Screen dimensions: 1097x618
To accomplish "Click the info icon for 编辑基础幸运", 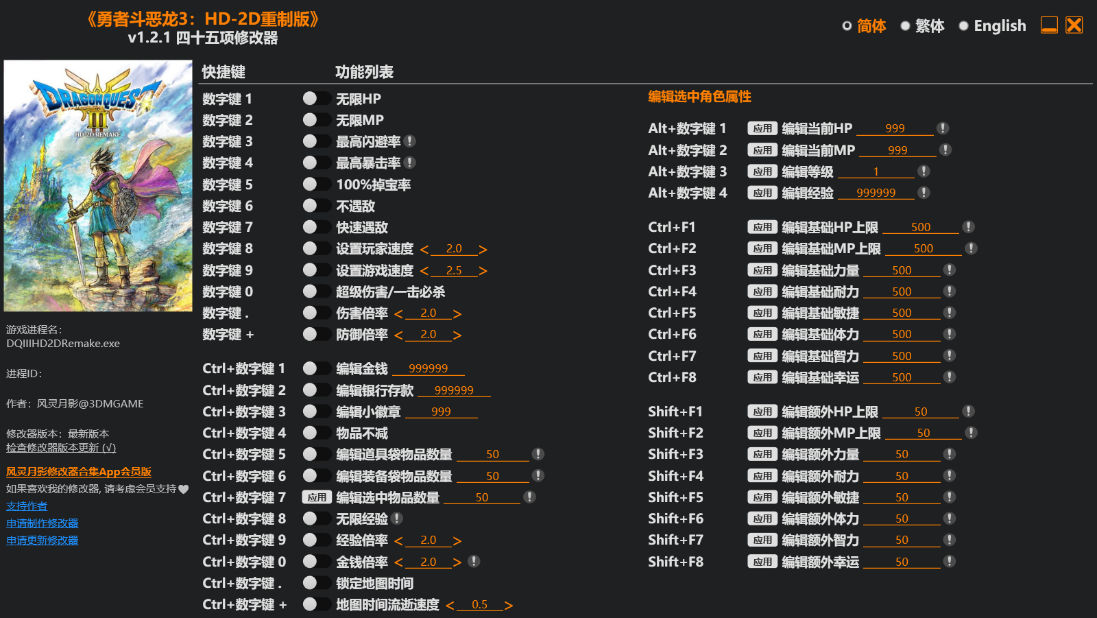I will coord(950,377).
